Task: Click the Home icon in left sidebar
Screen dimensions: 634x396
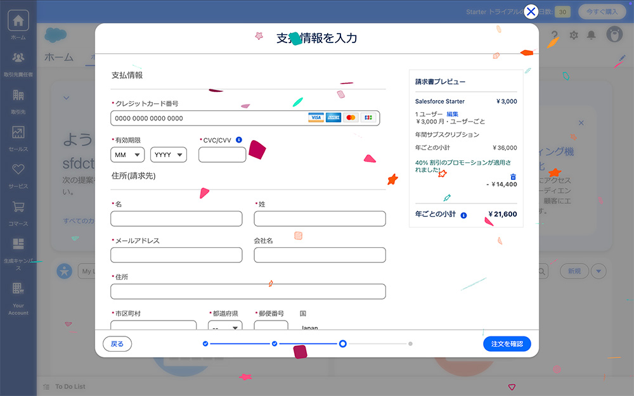Action: pyautogui.click(x=18, y=21)
